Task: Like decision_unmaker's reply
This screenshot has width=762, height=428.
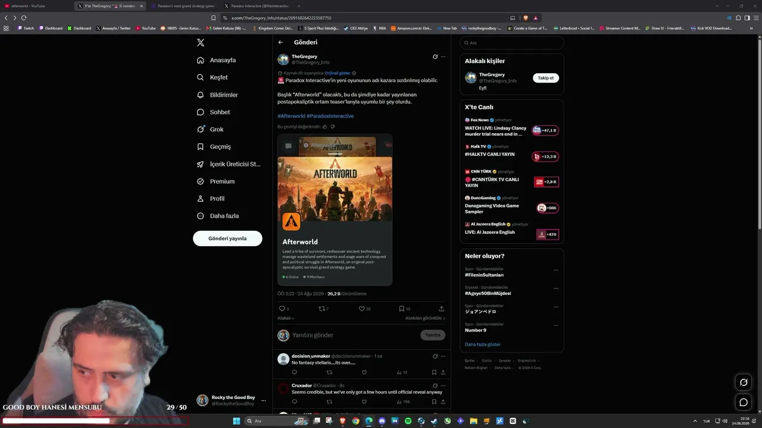Action: pyautogui.click(x=364, y=373)
